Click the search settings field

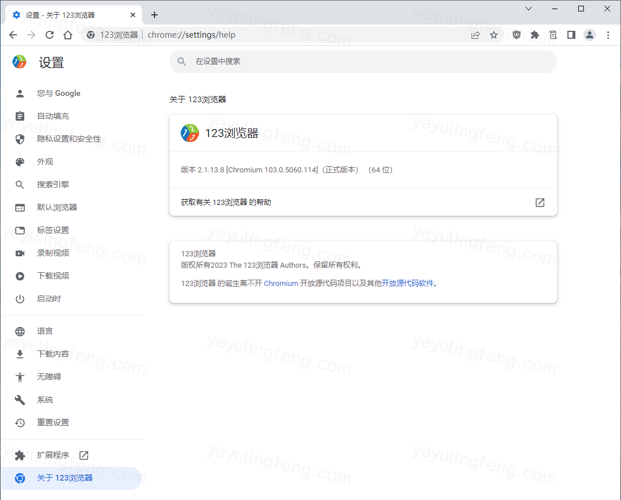tap(363, 62)
